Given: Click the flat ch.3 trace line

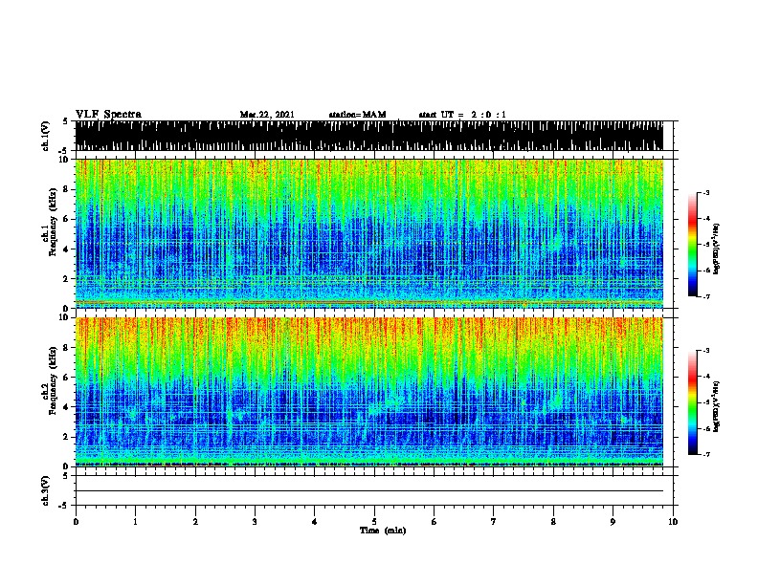Looking at the screenshot, I should pos(368,491).
